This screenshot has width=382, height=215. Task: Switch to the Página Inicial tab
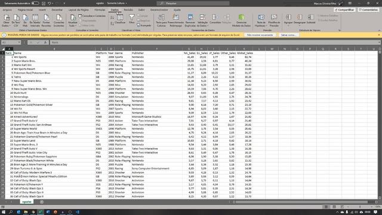[25, 10]
